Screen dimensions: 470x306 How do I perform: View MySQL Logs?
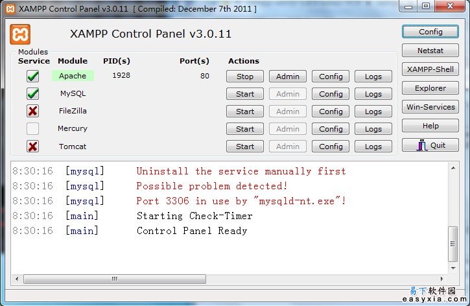click(x=373, y=94)
